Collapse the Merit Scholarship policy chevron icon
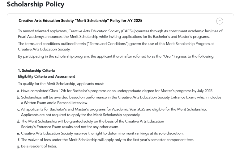This screenshot has width=248, height=149. (220, 21)
